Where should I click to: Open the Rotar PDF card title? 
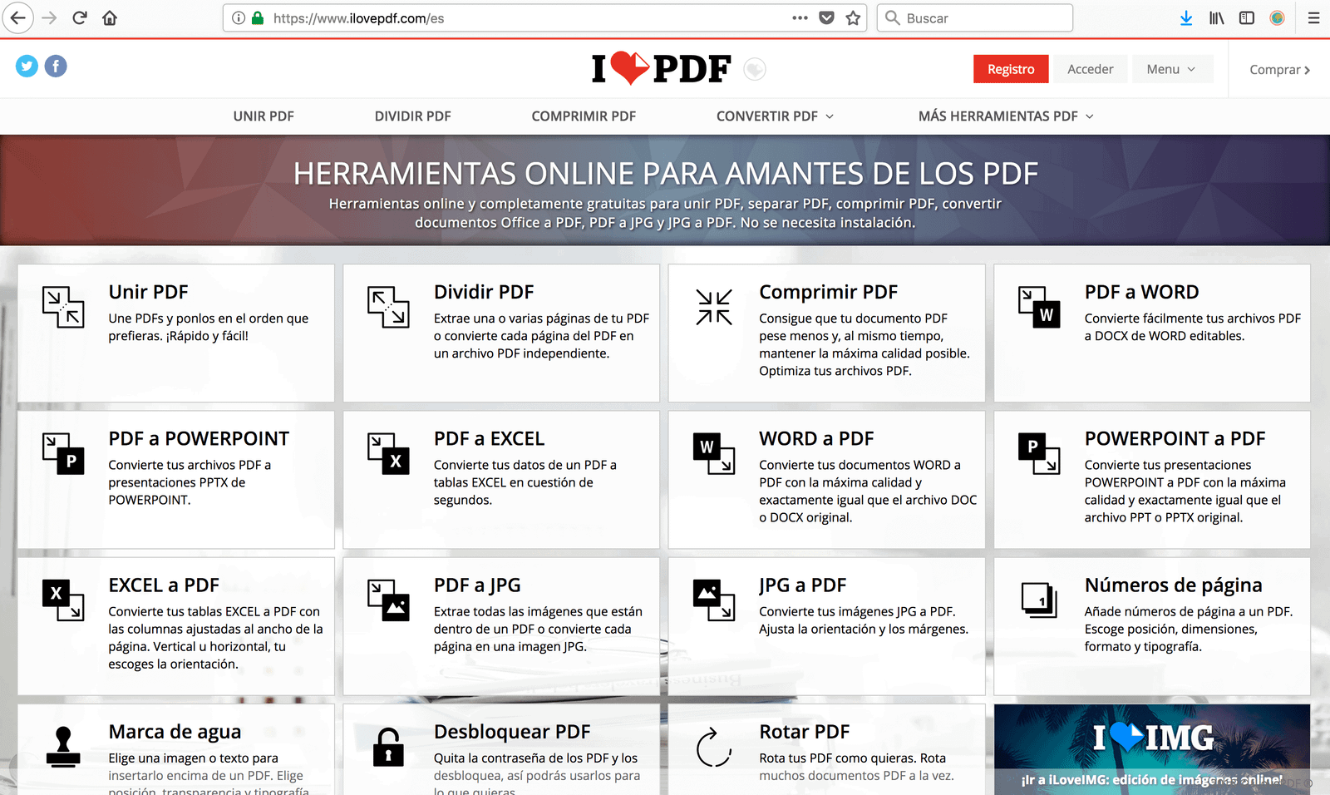(805, 732)
